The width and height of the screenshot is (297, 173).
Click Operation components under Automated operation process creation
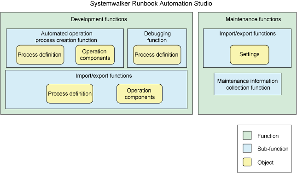[95, 55]
